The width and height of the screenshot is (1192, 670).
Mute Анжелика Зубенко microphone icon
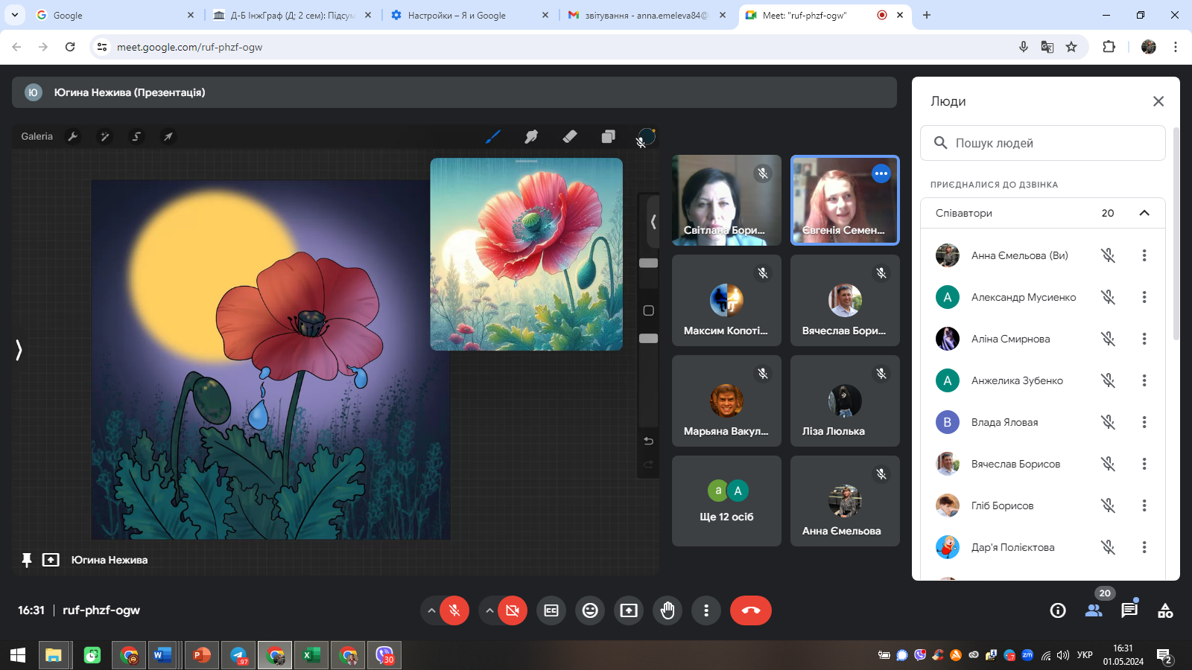tap(1109, 380)
